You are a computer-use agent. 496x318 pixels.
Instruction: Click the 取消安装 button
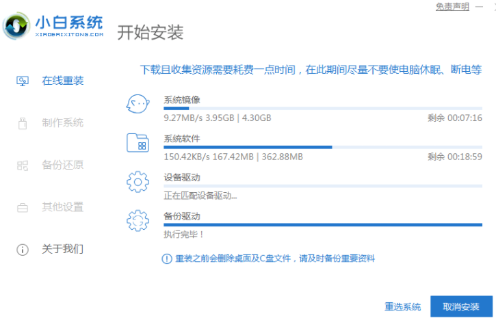point(460,306)
